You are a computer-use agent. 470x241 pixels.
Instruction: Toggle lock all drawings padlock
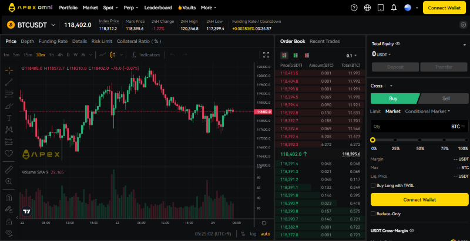[9, 222]
